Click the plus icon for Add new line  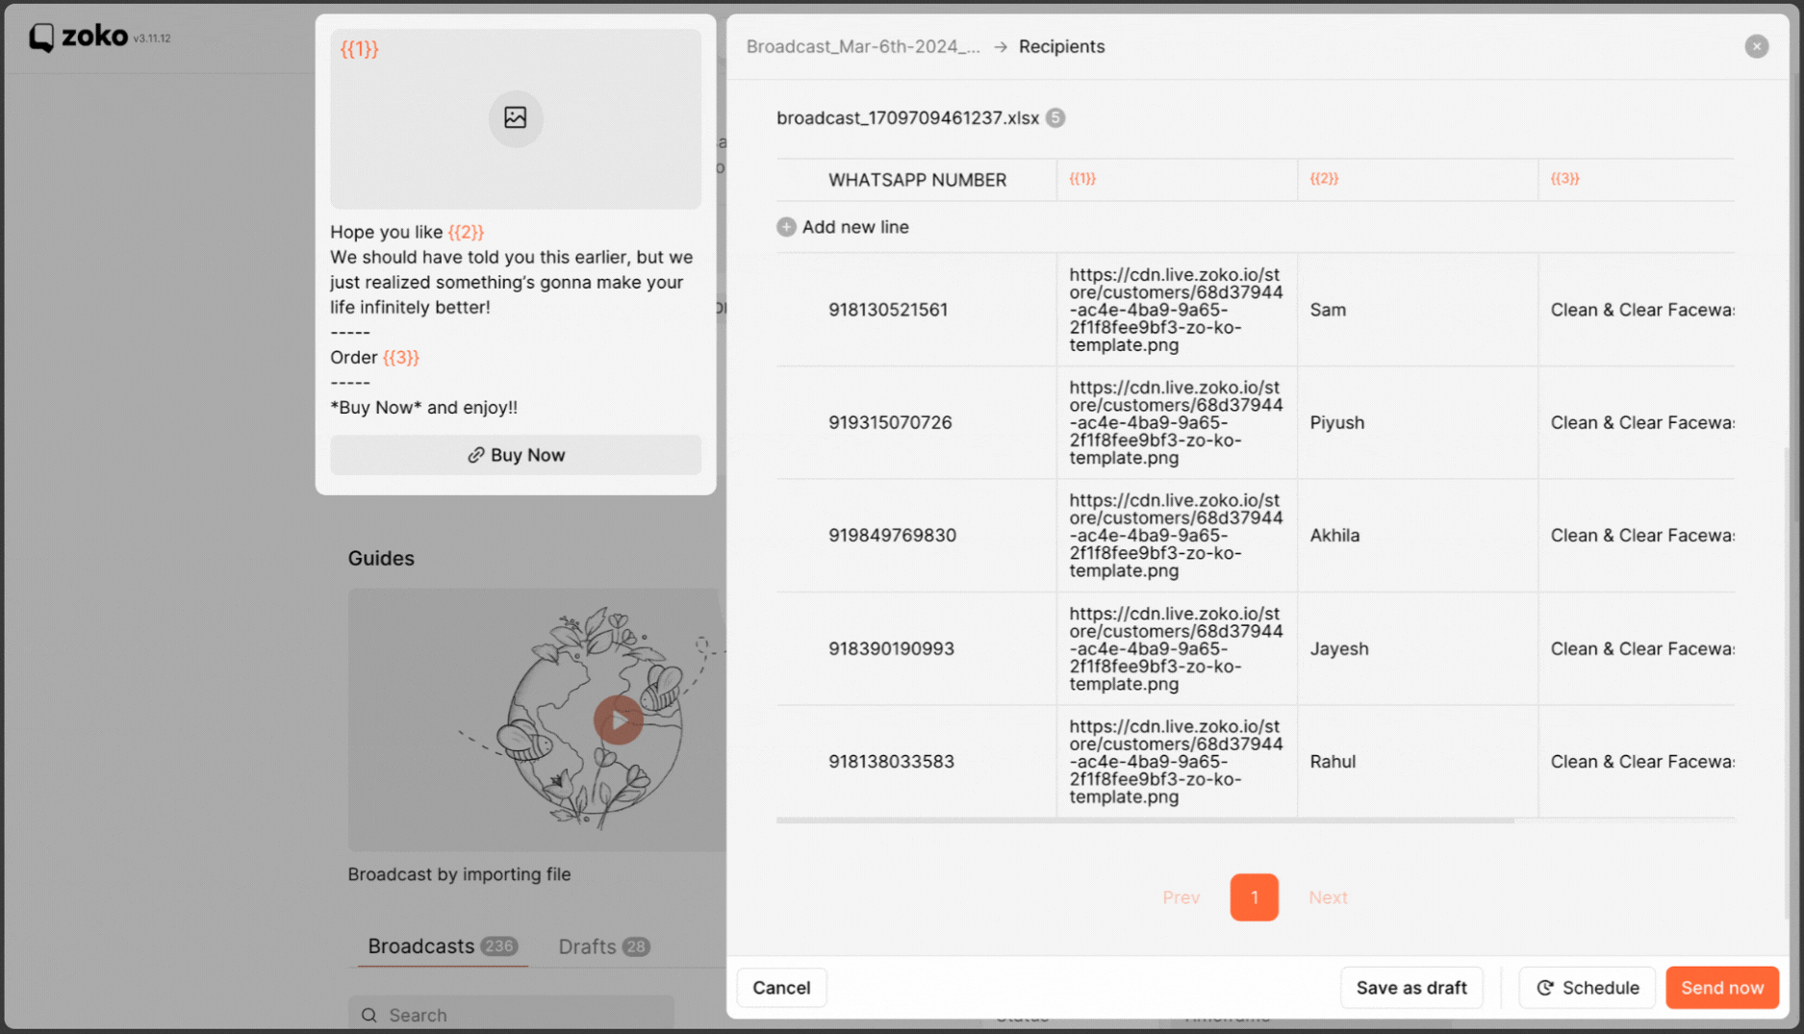click(x=786, y=227)
